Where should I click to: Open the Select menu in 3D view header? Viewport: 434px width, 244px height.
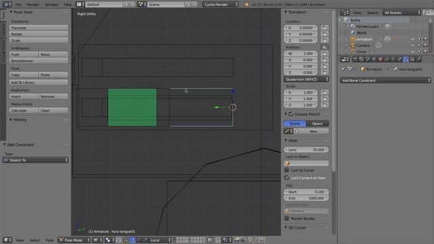pos(35,240)
